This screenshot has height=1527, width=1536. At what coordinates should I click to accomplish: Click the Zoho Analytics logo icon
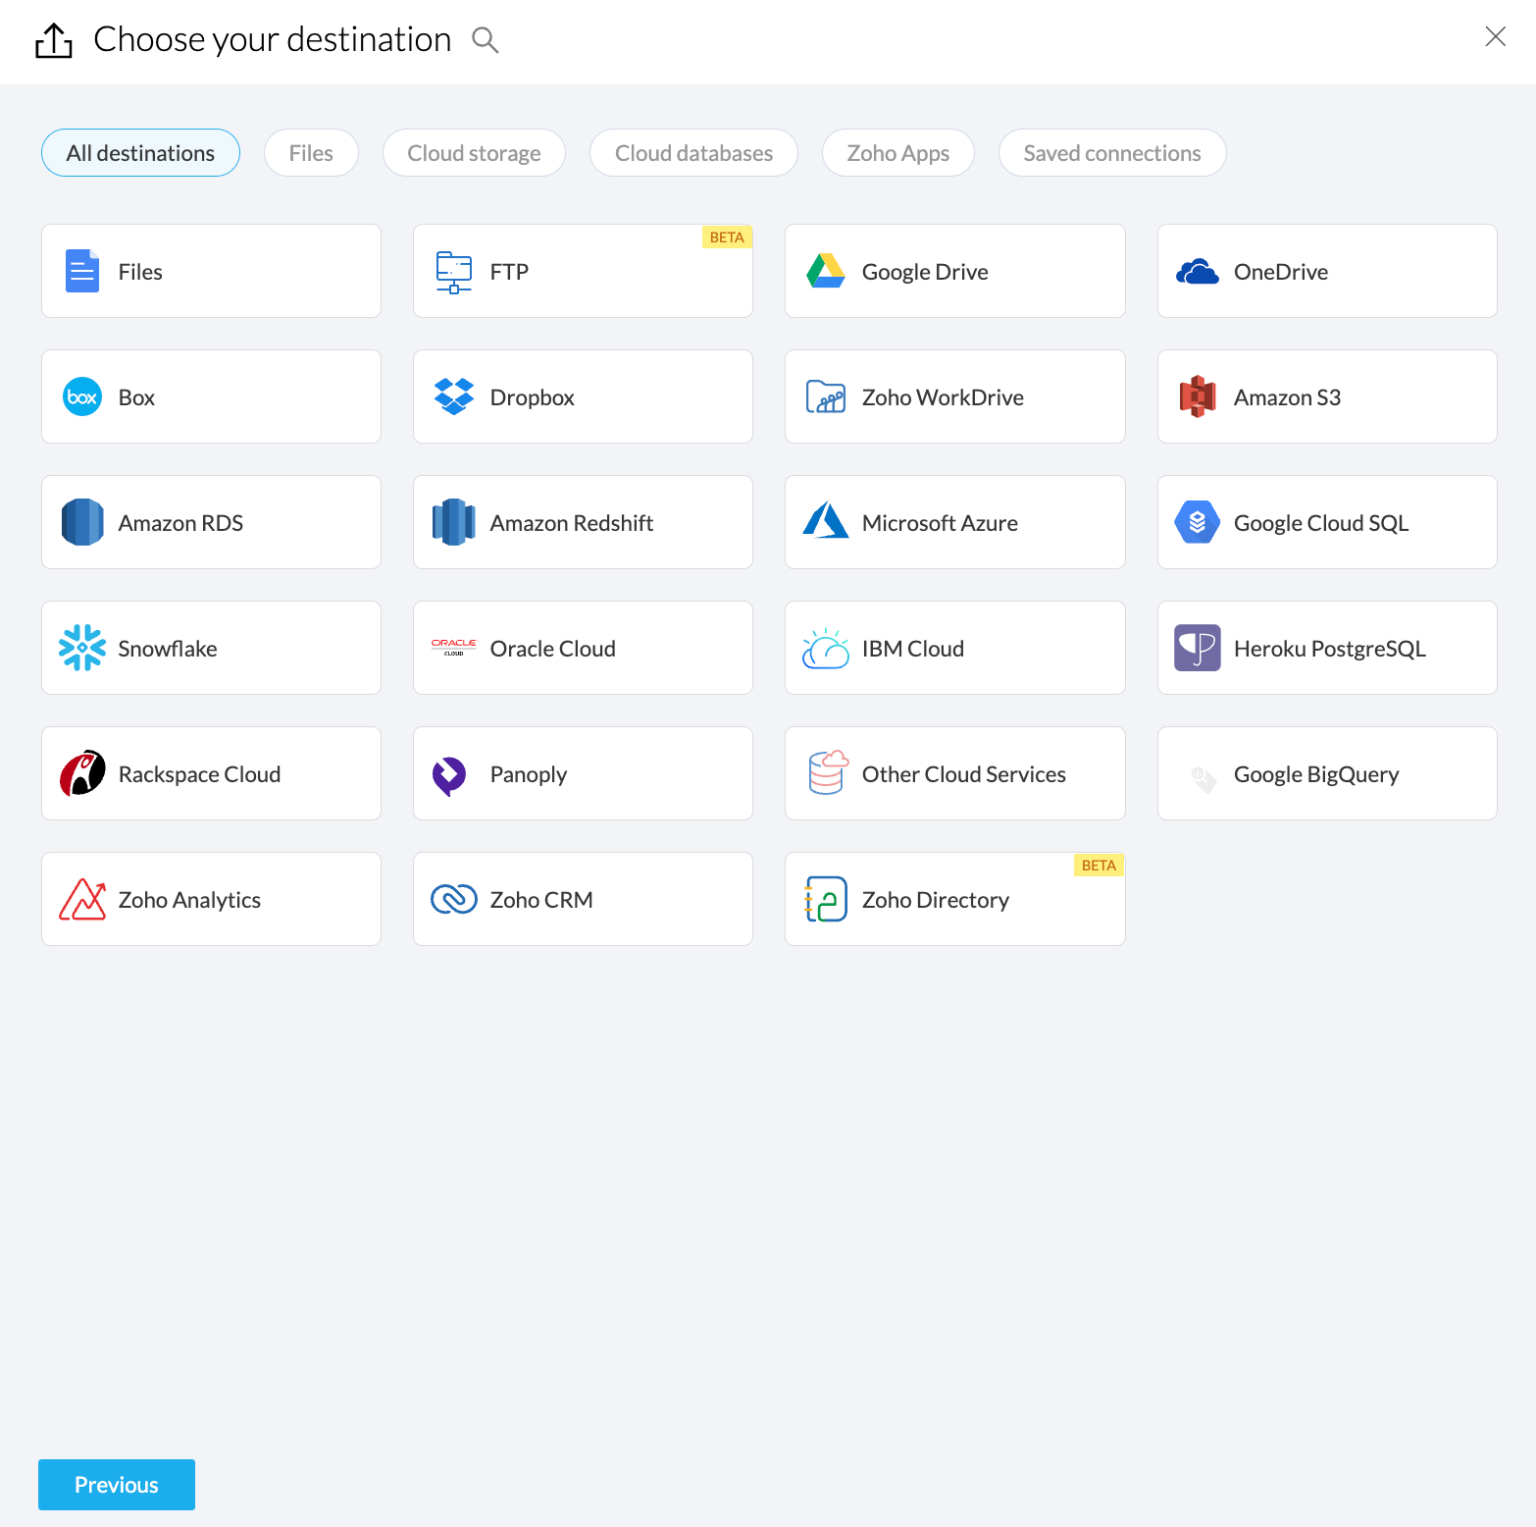(82, 899)
